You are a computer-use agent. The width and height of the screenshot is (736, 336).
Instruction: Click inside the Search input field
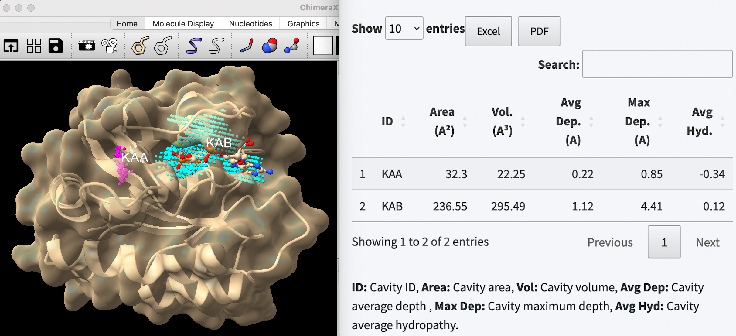[657, 64]
